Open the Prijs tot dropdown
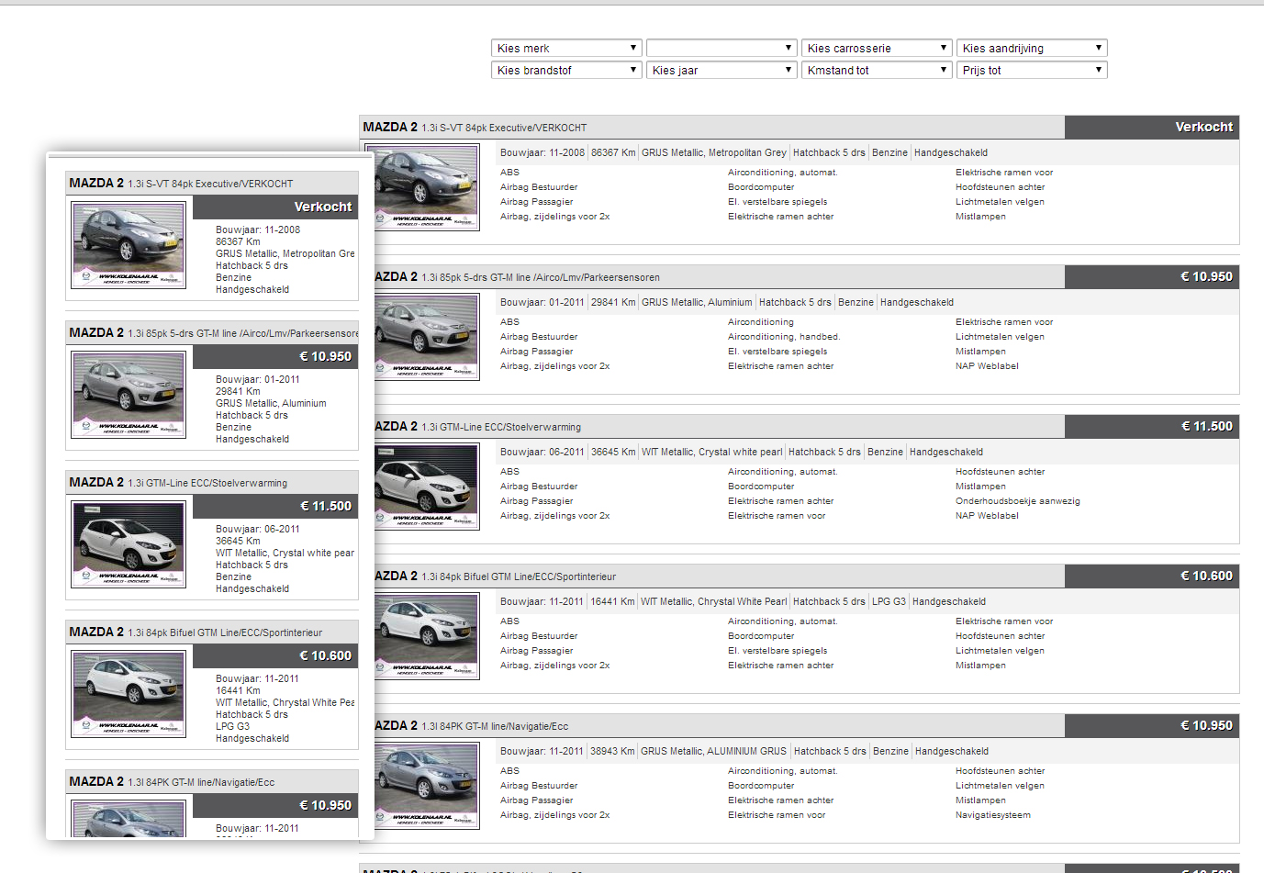This screenshot has height=873, width=1264. [1032, 70]
